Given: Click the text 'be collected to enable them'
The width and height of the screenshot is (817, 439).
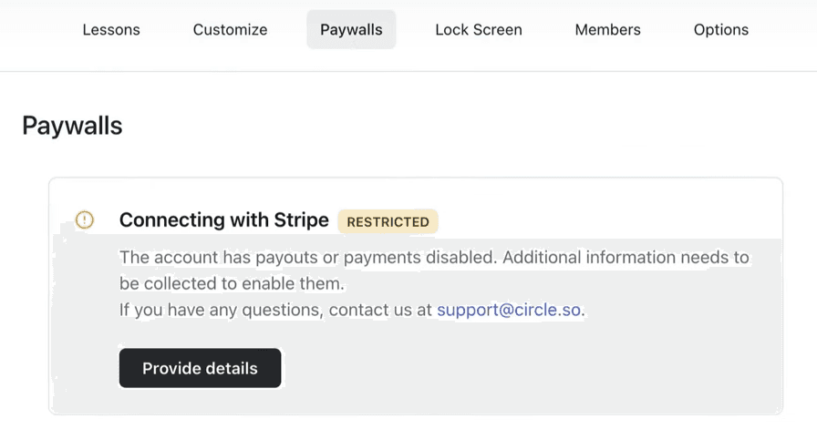Looking at the screenshot, I should [x=232, y=283].
